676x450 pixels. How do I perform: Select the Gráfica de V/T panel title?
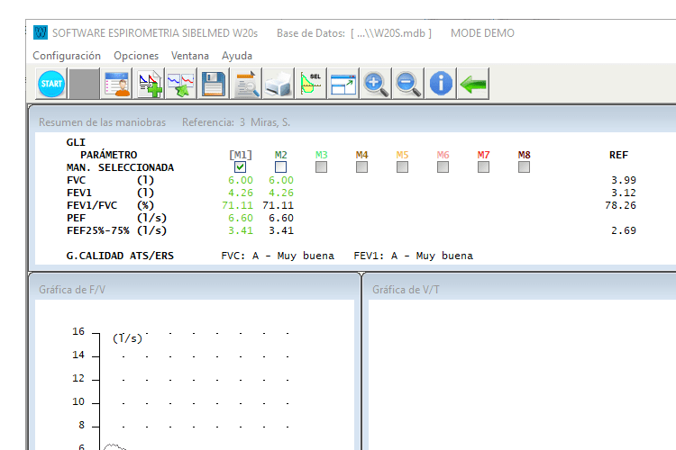click(x=406, y=290)
